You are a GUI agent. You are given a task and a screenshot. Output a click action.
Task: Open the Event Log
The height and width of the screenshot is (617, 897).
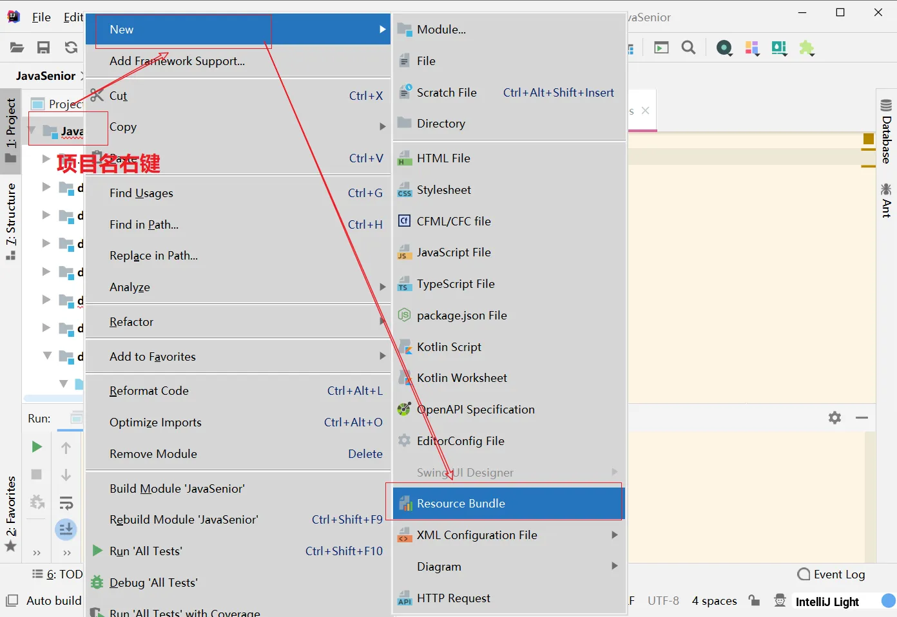[x=831, y=574]
